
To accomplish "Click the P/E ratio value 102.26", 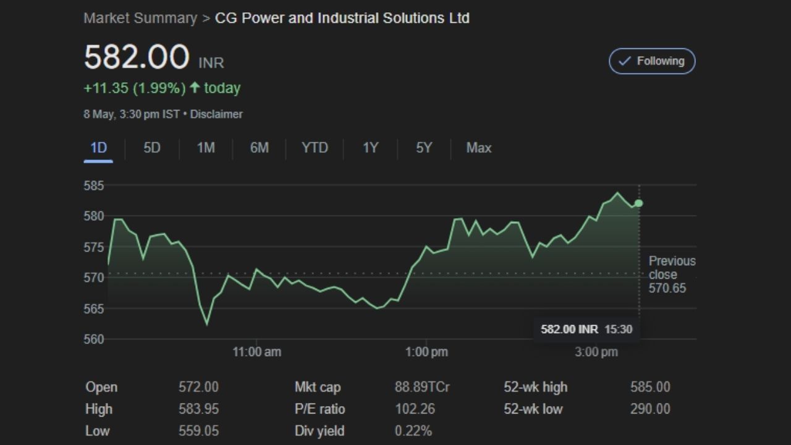I will [x=415, y=409].
